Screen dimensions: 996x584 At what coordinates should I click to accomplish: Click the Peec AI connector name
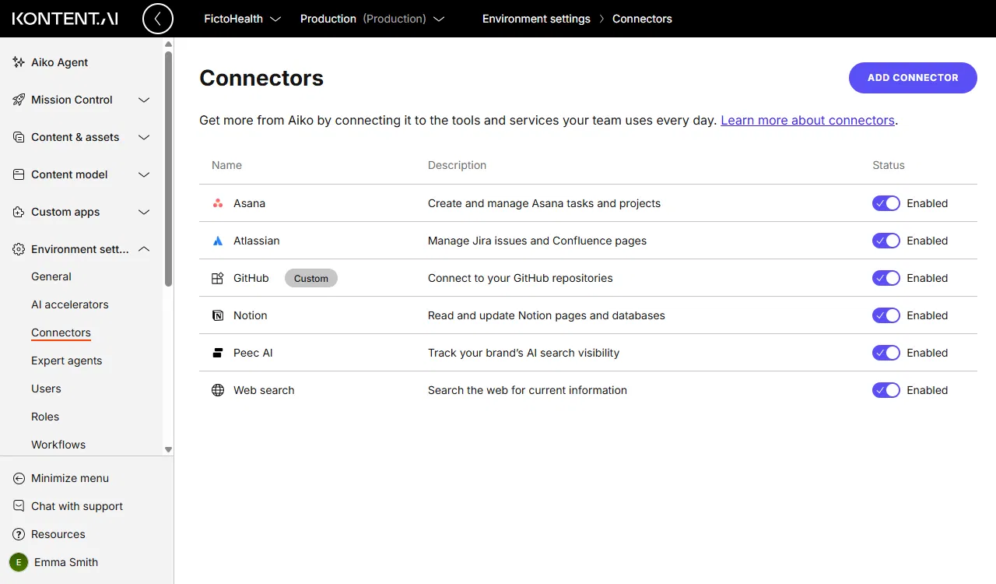click(253, 353)
